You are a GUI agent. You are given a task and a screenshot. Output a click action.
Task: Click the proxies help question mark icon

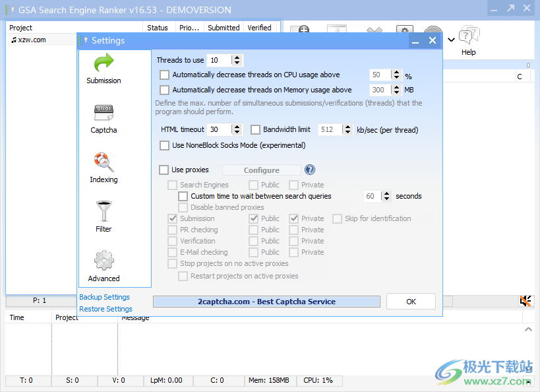click(310, 170)
